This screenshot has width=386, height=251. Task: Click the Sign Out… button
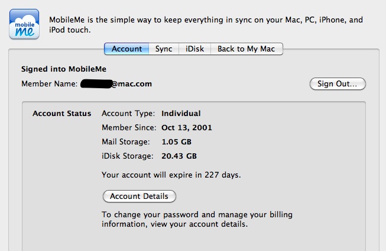(338, 84)
